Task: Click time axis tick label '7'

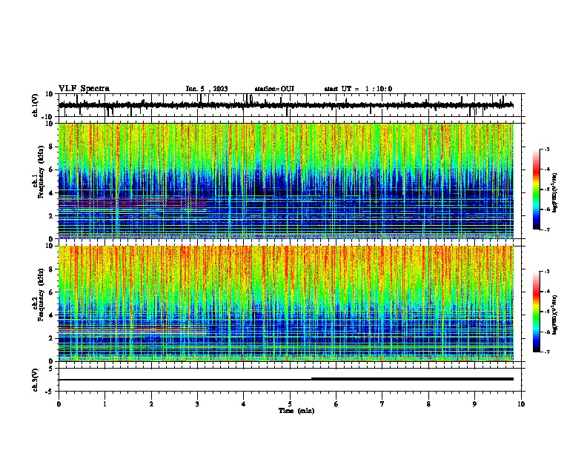Action: 382,404
